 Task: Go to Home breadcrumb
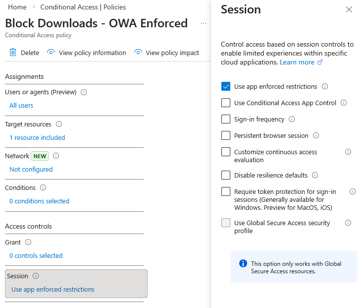pos(17,7)
